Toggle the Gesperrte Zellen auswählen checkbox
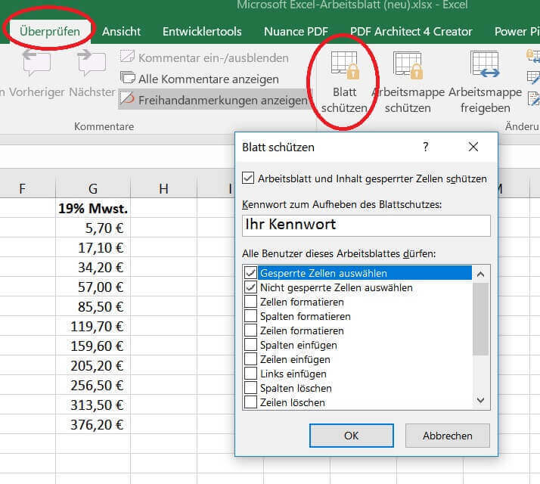The image size is (540, 484). 251,273
